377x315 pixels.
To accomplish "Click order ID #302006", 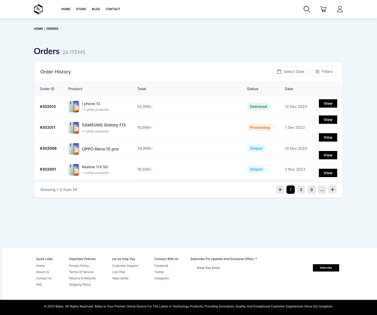I will click(48, 148).
